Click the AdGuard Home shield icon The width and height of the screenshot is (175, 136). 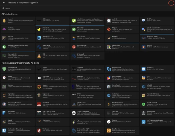pos(4,69)
